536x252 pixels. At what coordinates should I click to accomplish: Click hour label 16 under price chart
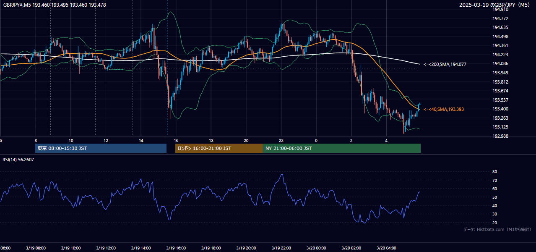(176, 140)
